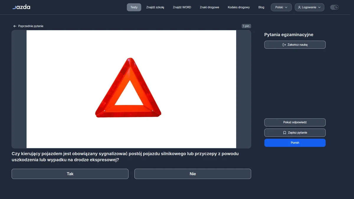Click the Jazda logo
The image size is (354, 199).
[x=21, y=7]
